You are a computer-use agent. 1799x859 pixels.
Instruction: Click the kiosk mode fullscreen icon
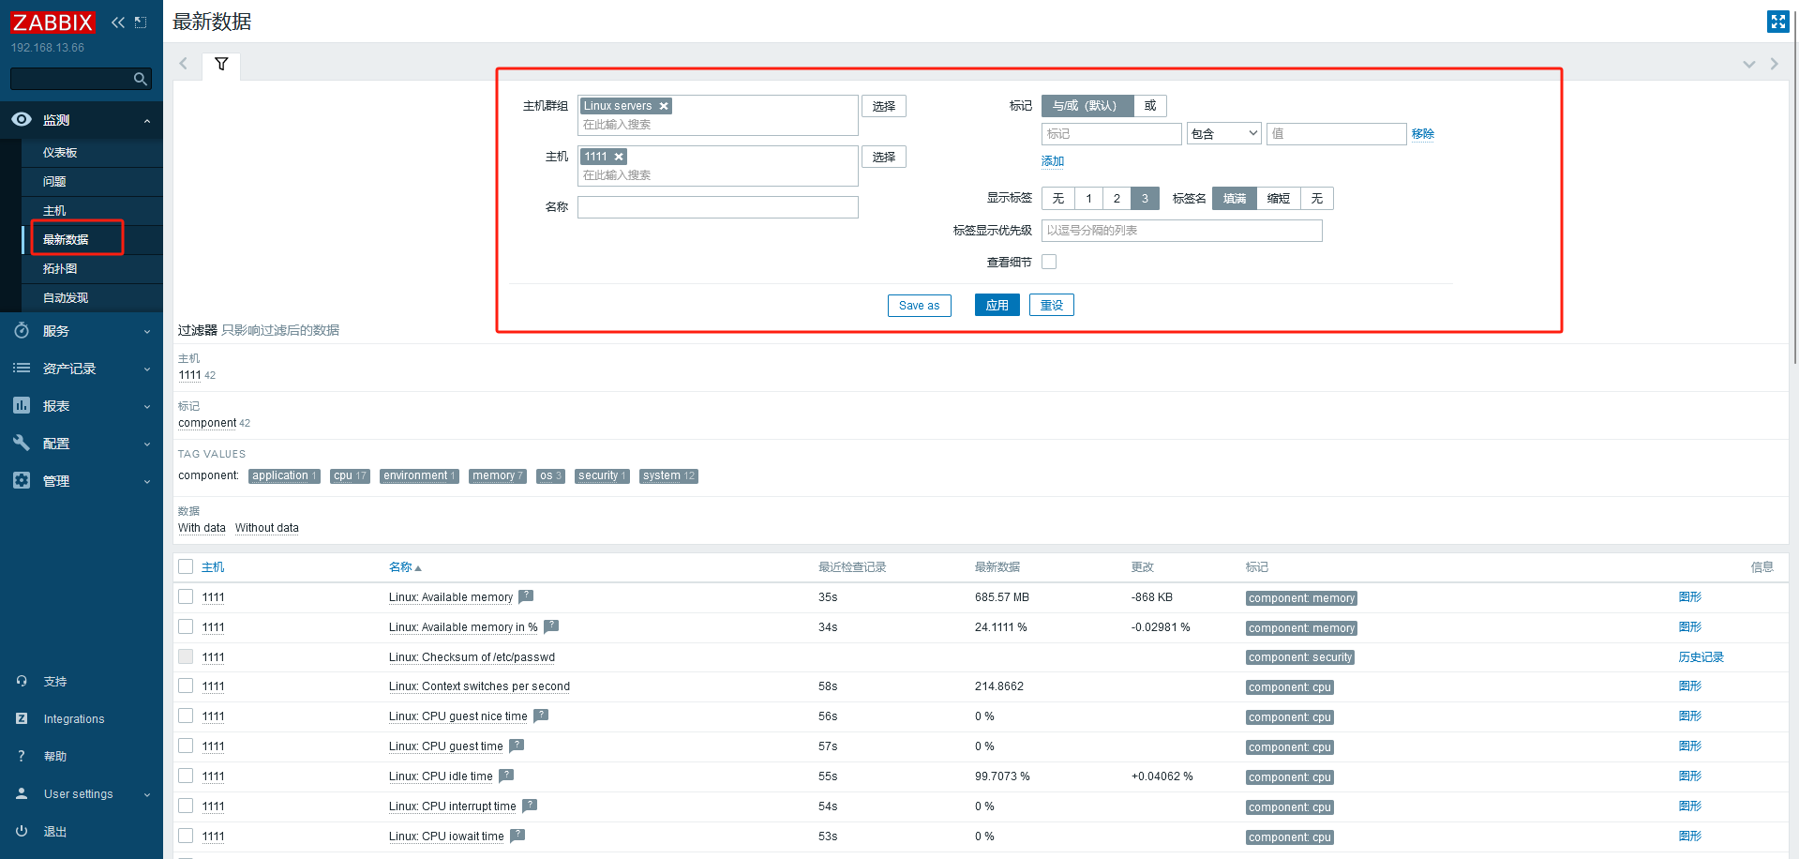(x=1777, y=22)
